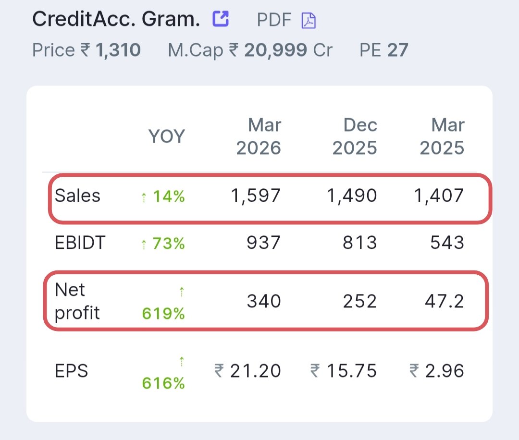
Task: Click the rupee symbol before 2.96 EPS
Action: [414, 370]
